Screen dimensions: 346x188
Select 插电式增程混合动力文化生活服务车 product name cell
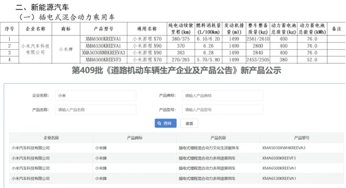tap(209, 148)
